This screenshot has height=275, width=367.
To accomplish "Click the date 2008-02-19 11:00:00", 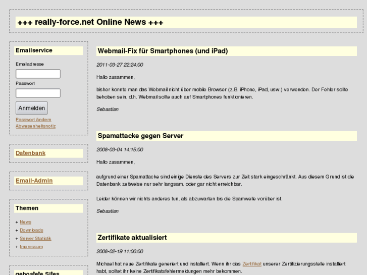I will pyautogui.click(x=120, y=251).
